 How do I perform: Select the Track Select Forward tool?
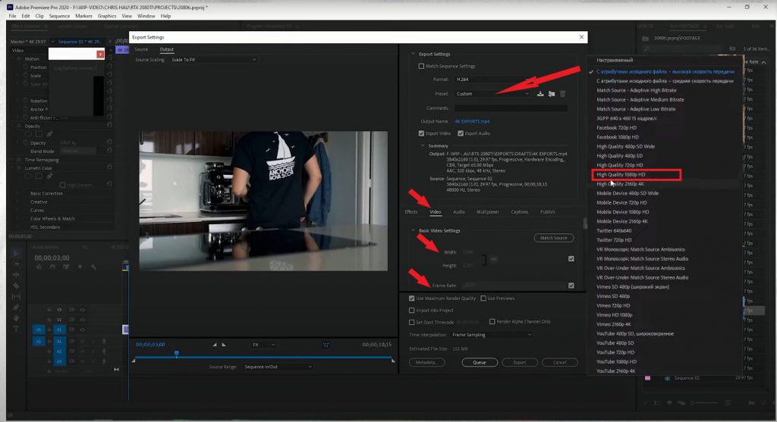point(16,264)
